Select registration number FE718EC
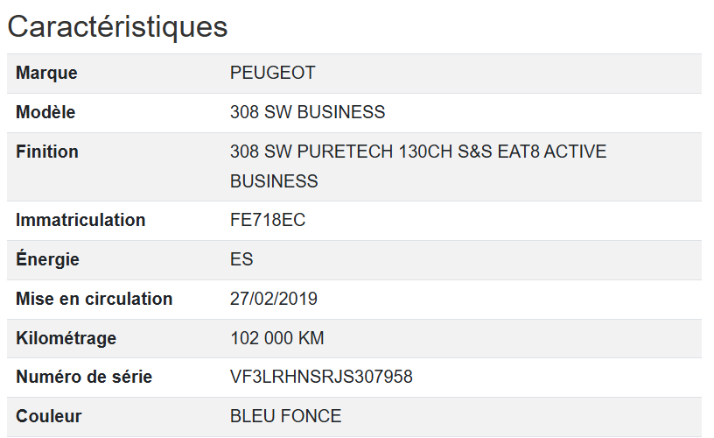Image resolution: width=714 pixels, height=438 pixels. click(x=268, y=220)
